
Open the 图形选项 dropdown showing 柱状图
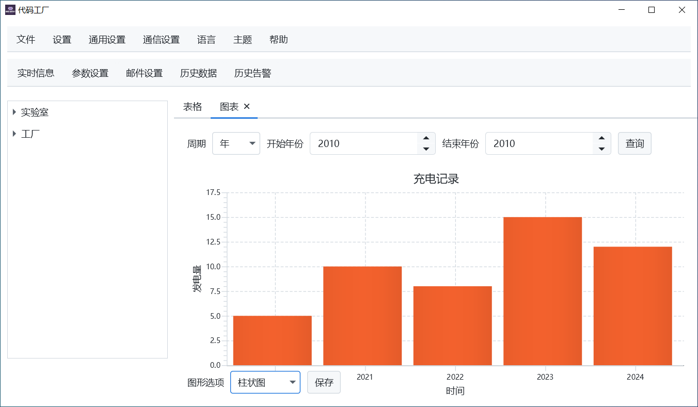click(265, 382)
